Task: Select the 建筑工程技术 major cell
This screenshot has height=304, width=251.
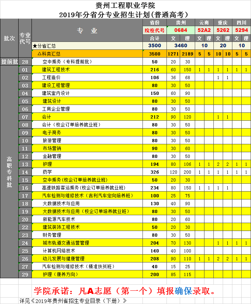Action: click(56, 69)
